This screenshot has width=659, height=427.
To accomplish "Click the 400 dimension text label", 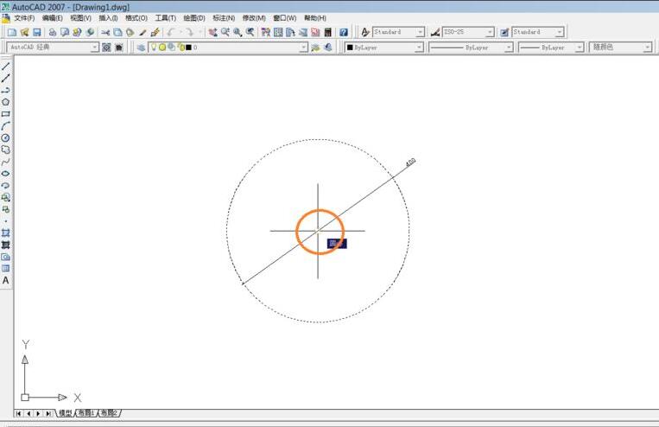I will click(410, 162).
